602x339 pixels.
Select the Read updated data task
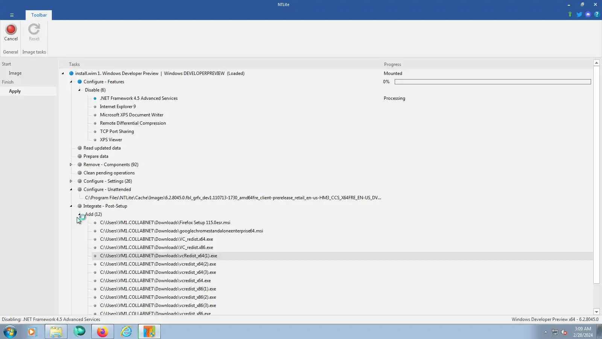pos(102,148)
